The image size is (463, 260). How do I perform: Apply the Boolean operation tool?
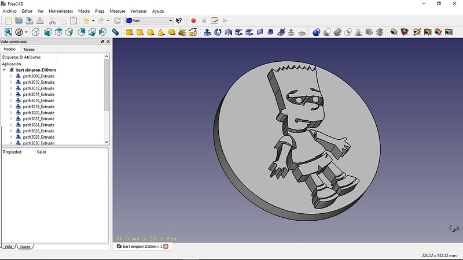point(317,32)
